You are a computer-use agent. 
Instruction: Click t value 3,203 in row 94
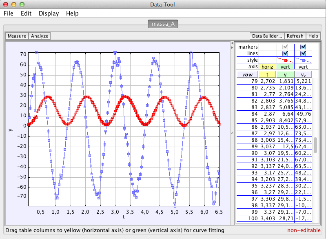267,179
